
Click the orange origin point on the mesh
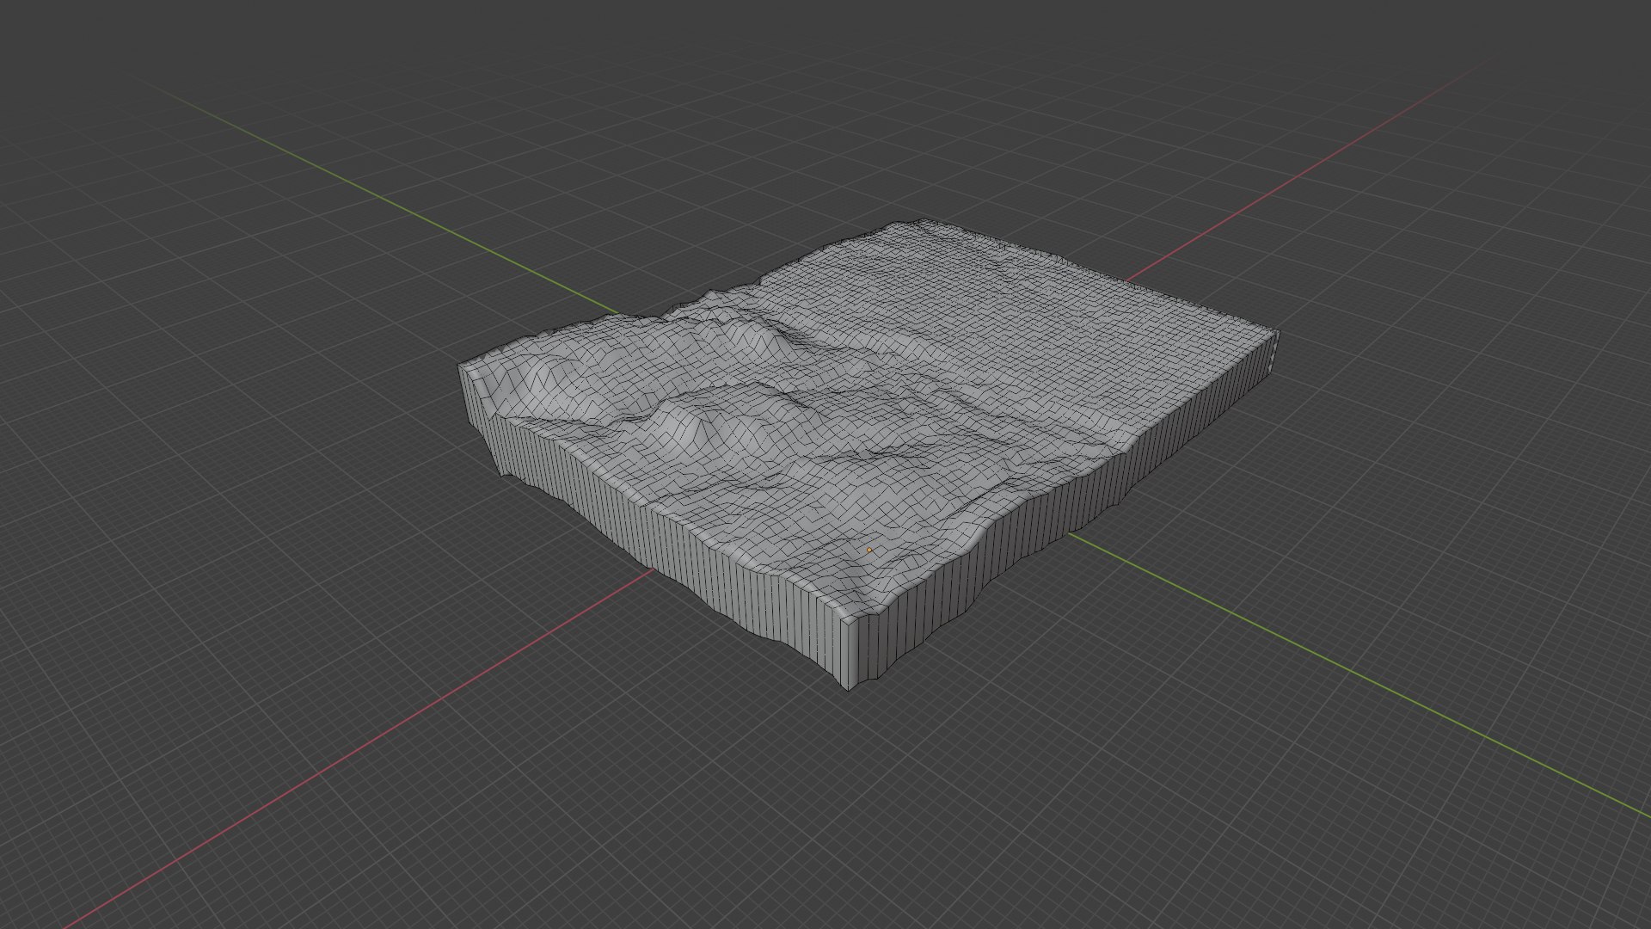click(869, 550)
